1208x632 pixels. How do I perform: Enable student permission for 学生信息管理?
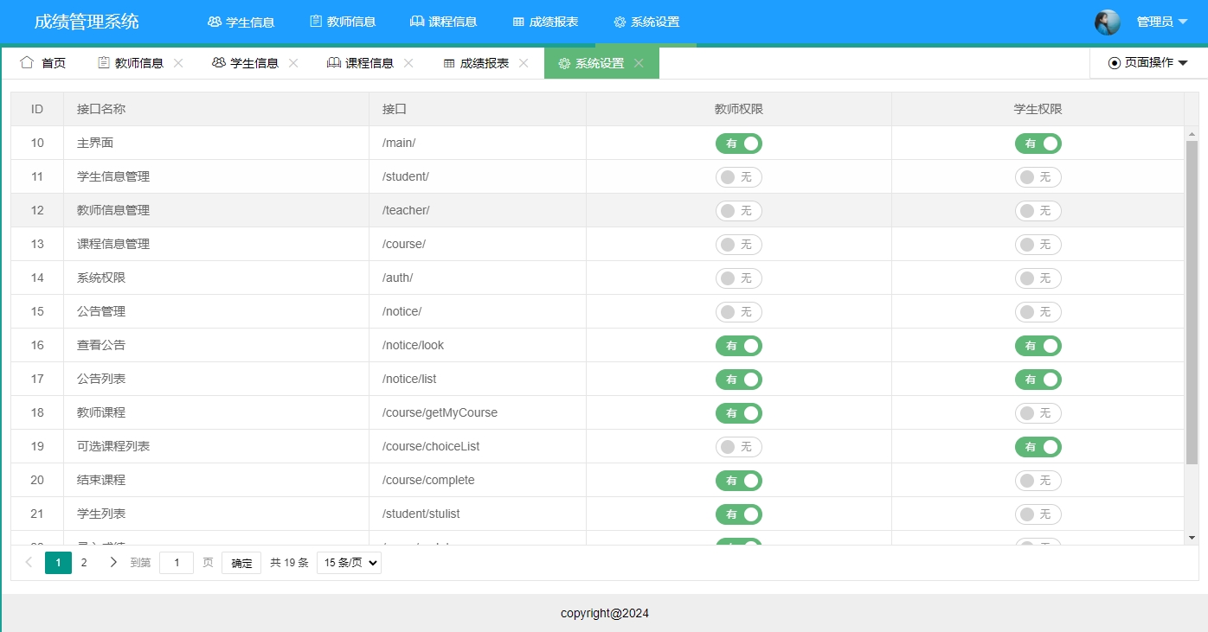pos(1038,177)
